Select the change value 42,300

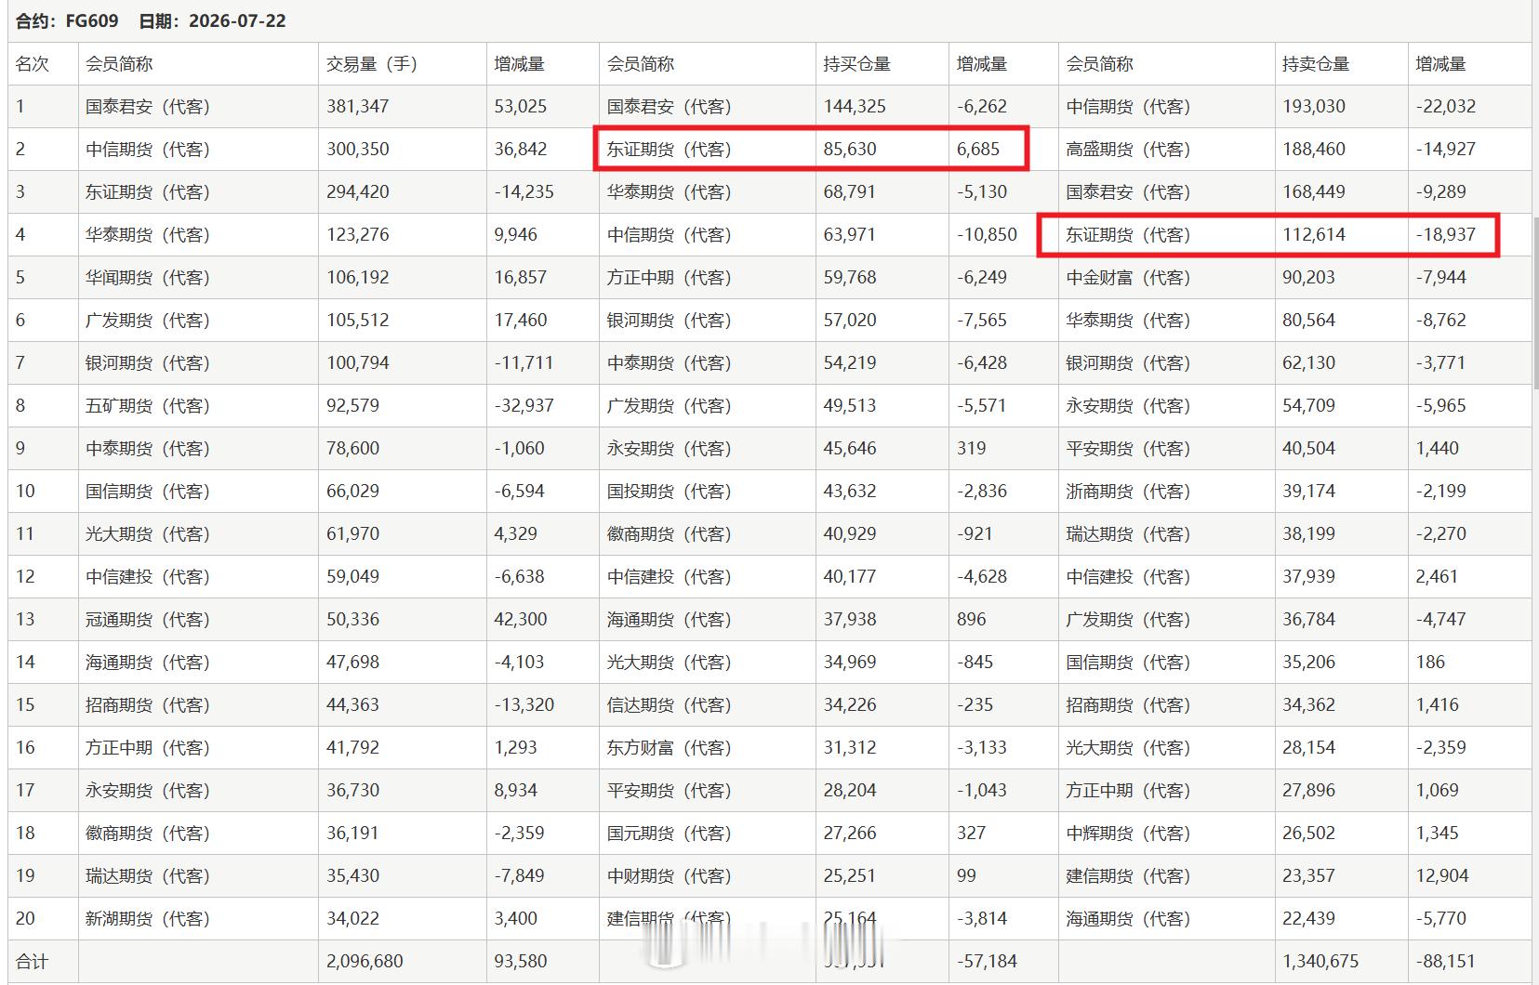pyautogui.click(x=521, y=620)
